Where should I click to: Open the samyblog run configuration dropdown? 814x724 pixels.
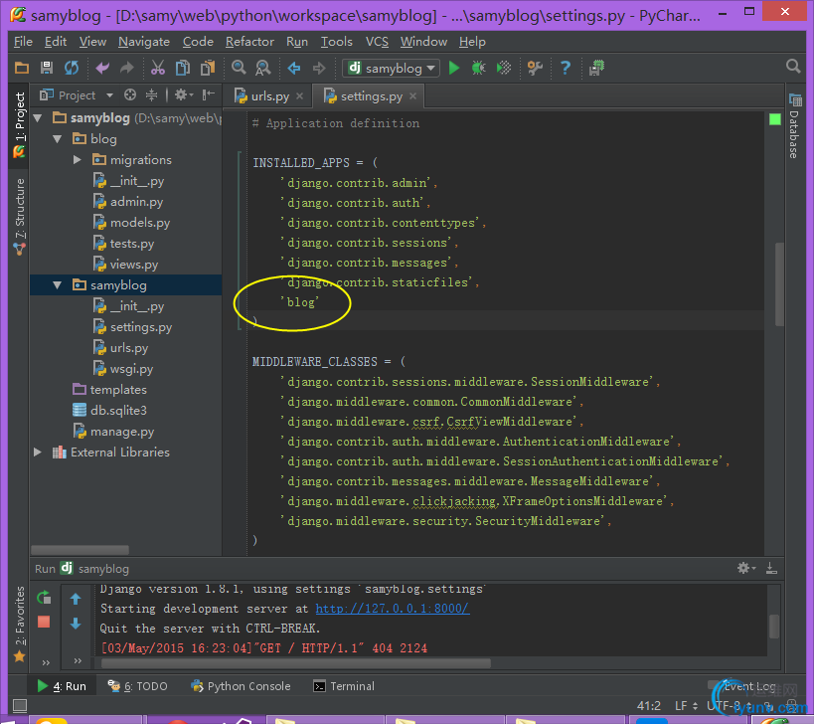coord(392,68)
